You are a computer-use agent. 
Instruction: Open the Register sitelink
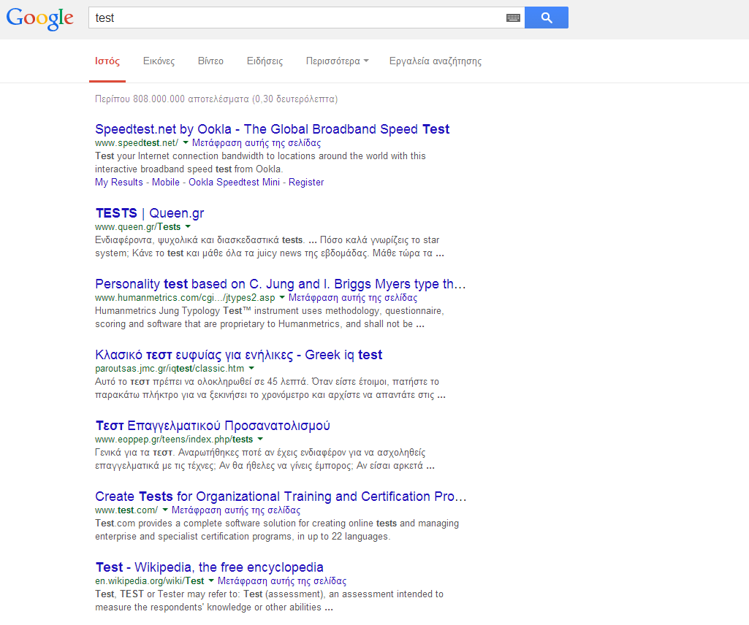306,182
